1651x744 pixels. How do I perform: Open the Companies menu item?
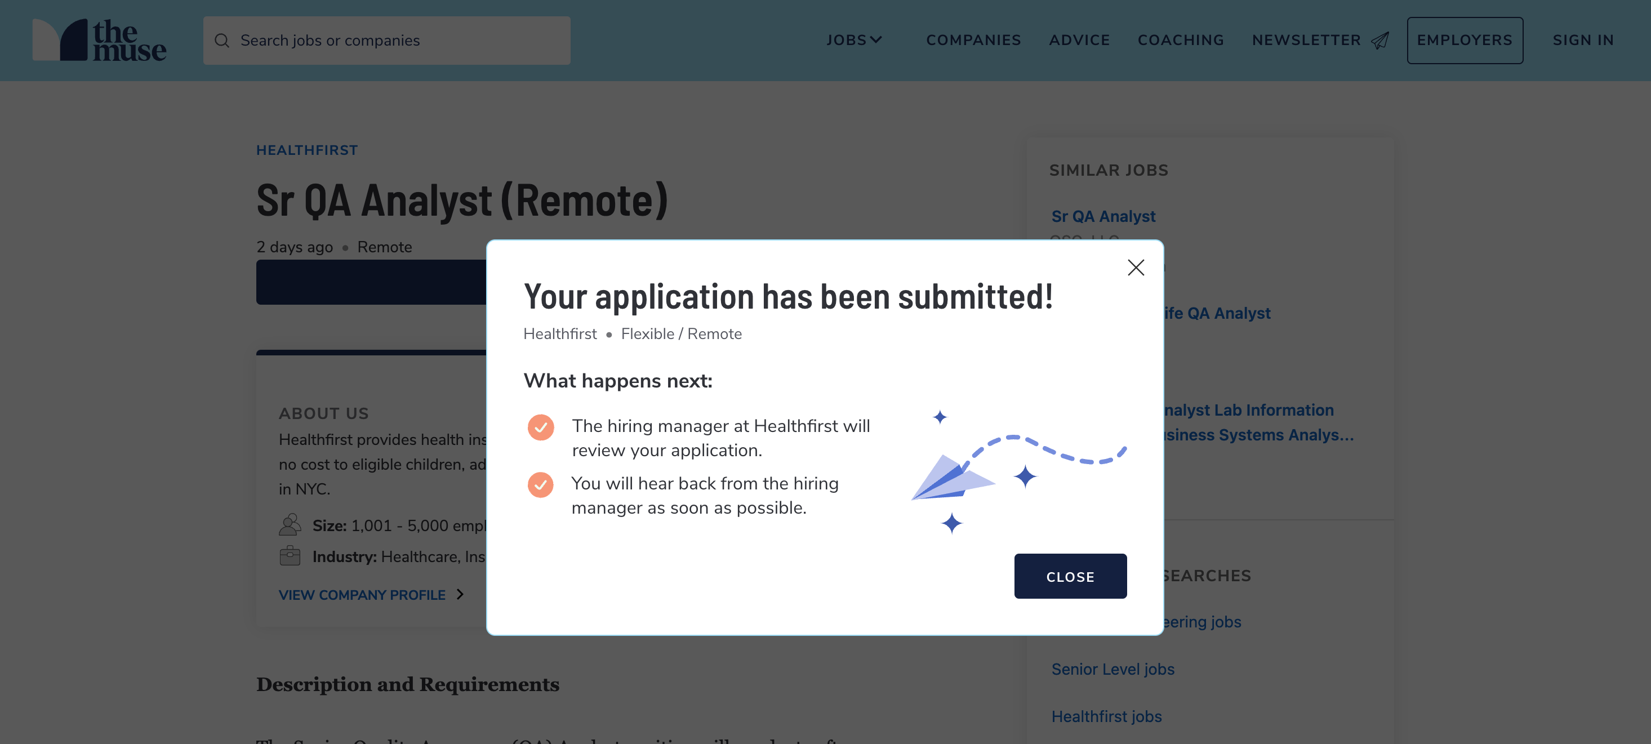973,41
